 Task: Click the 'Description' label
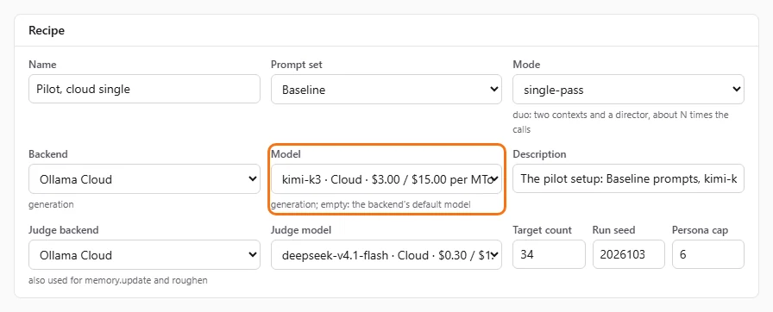tap(539, 154)
